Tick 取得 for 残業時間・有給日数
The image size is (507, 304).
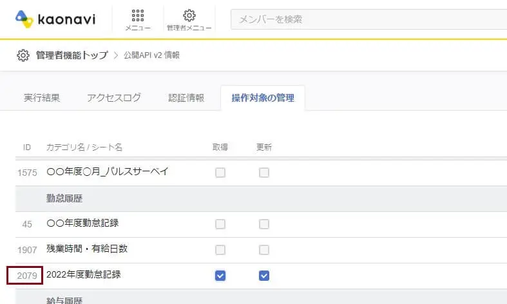pos(220,250)
